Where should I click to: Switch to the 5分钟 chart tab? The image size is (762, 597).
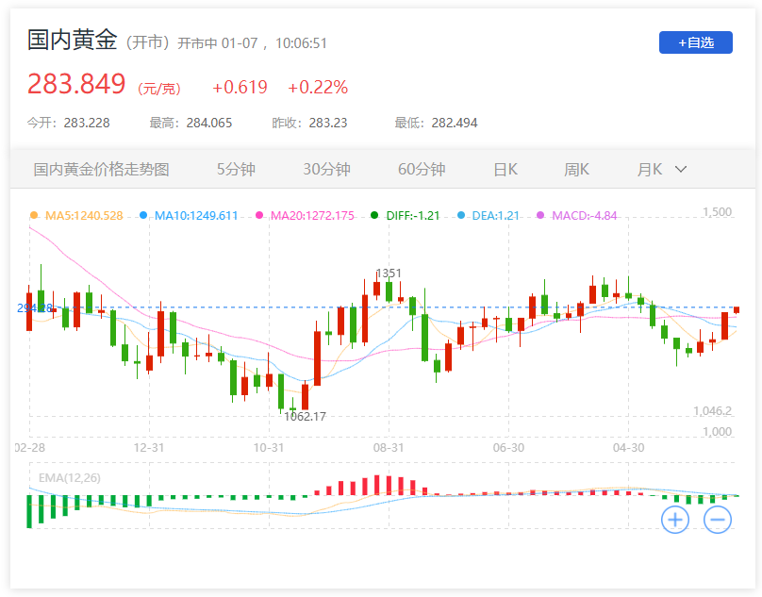point(236,170)
